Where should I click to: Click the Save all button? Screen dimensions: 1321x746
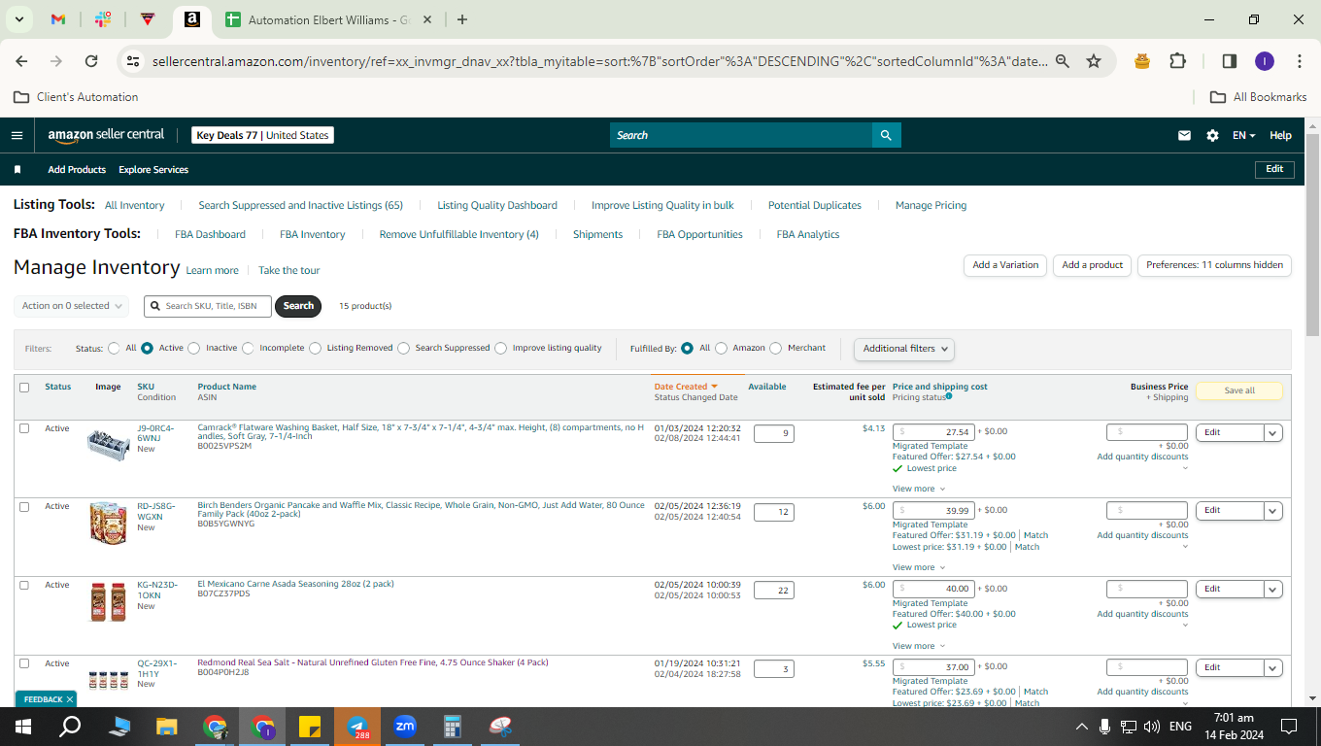point(1239,390)
